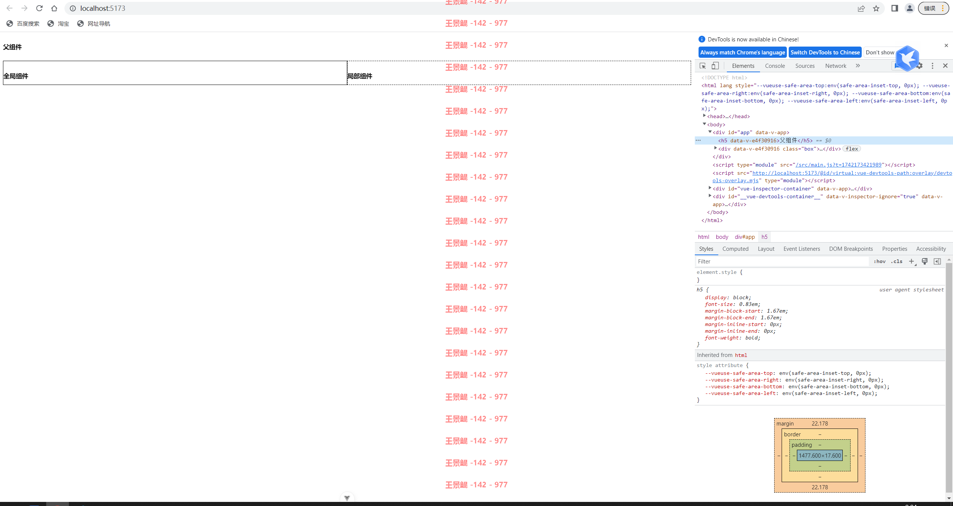Expand the vue-inspector-container node
Image resolution: width=953 pixels, height=506 pixels.
point(710,188)
